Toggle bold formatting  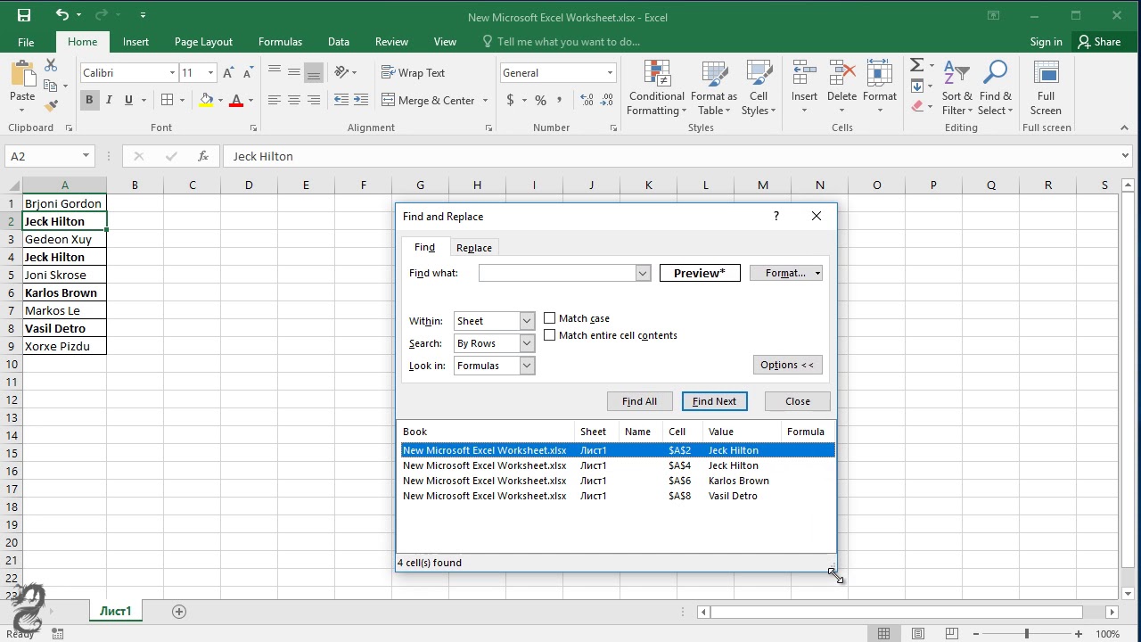(x=89, y=100)
